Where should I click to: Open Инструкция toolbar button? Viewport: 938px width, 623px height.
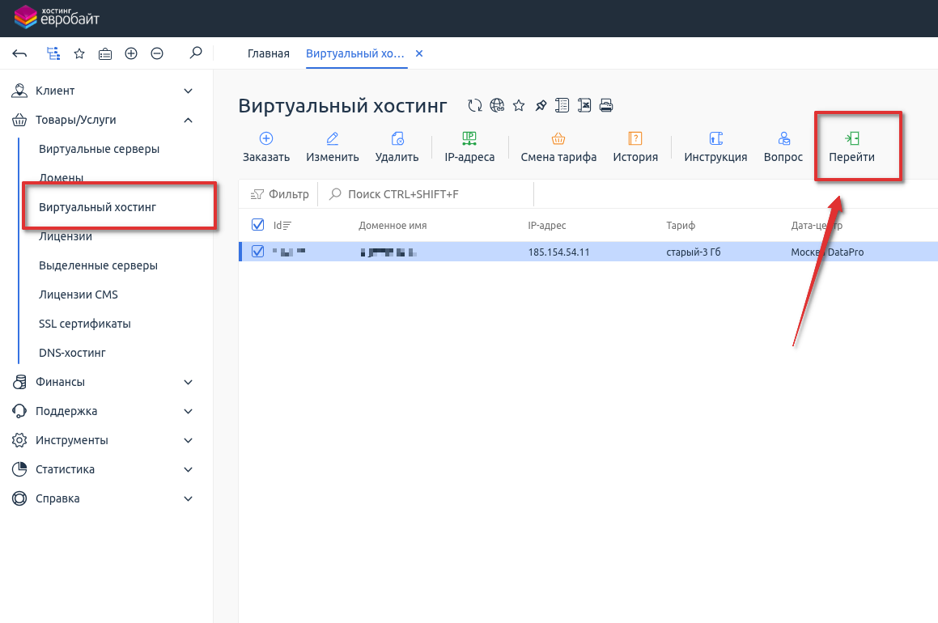point(715,147)
